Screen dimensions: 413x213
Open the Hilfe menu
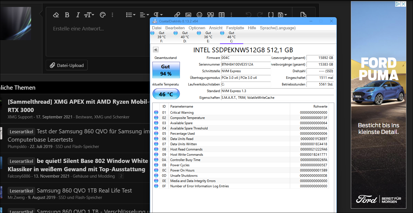click(x=252, y=28)
